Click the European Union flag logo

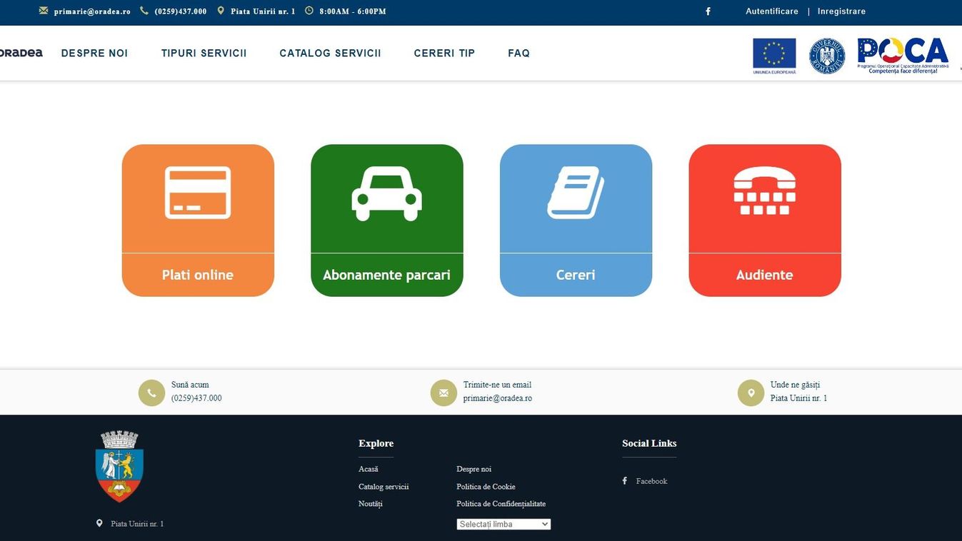(x=774, y=56)
